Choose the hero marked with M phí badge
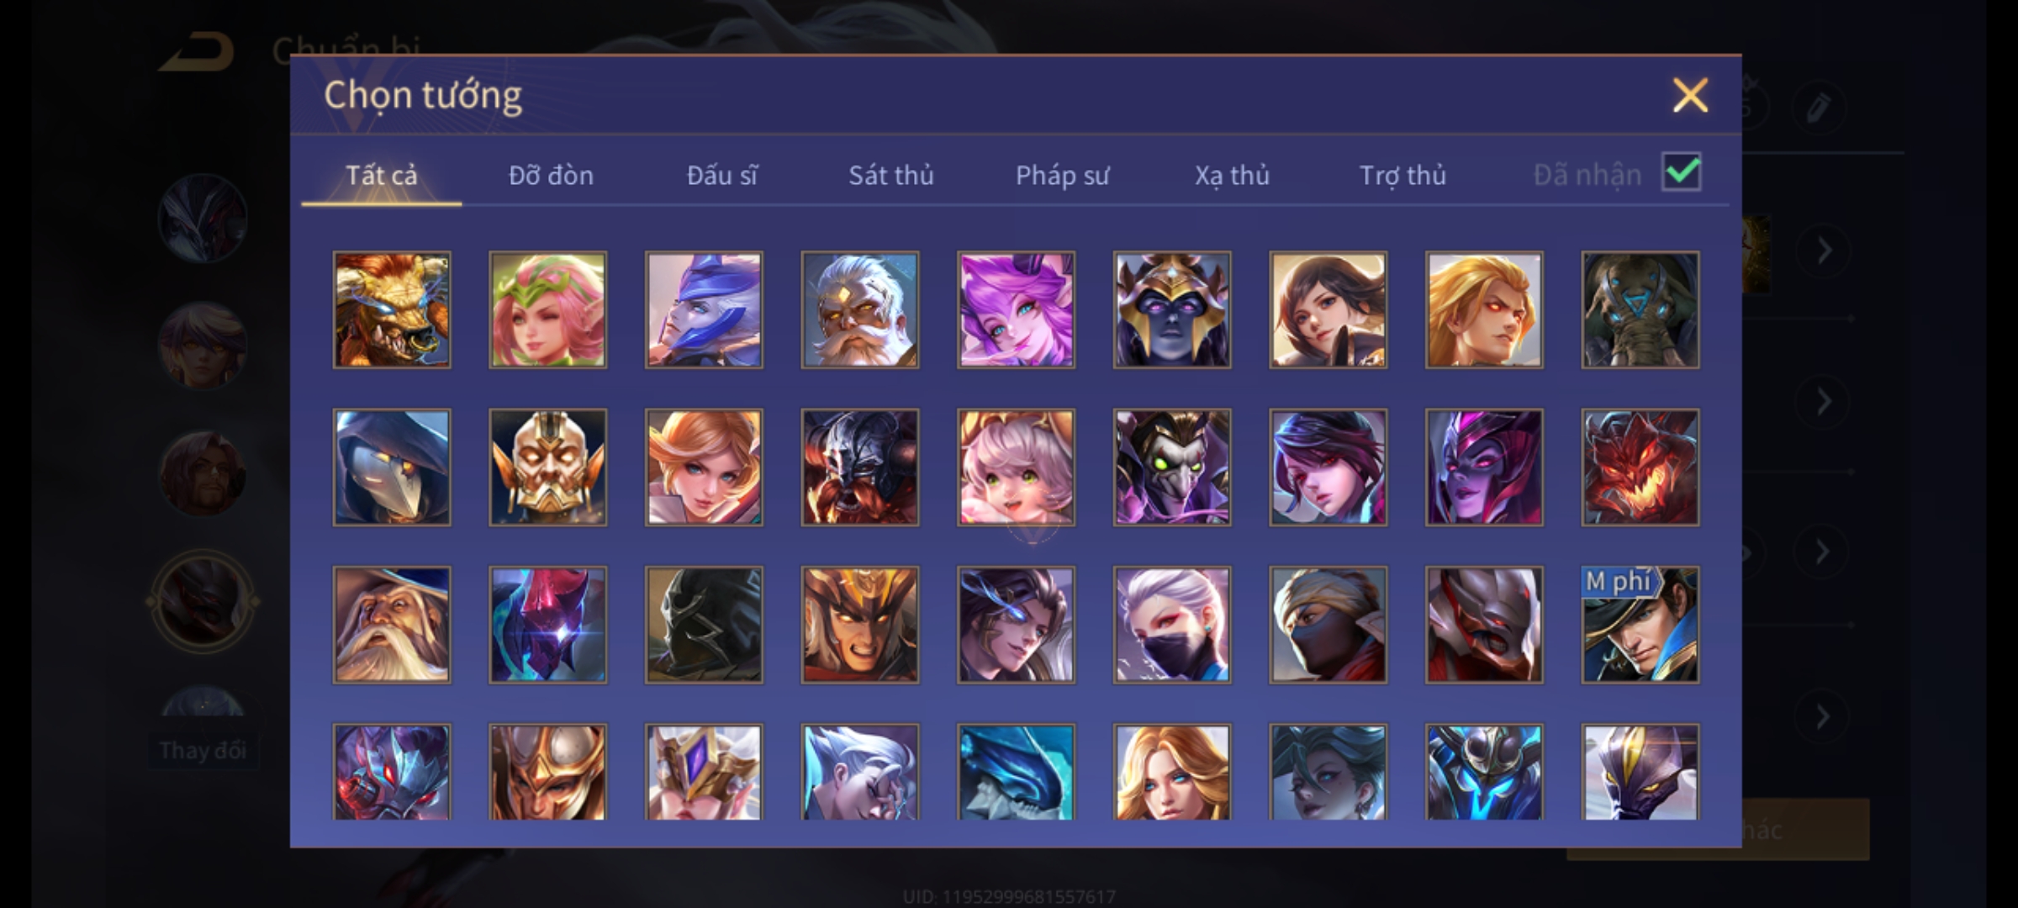The width and height of the screenshot is (2018, 908). click(x=1640, y=625)
